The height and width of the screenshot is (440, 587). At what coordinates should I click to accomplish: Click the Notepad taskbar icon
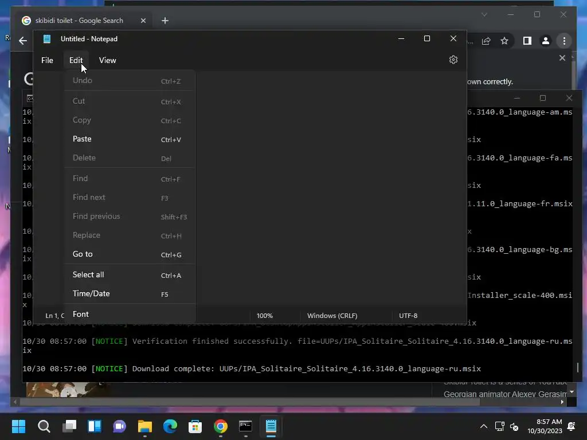[x=271, y=426]
